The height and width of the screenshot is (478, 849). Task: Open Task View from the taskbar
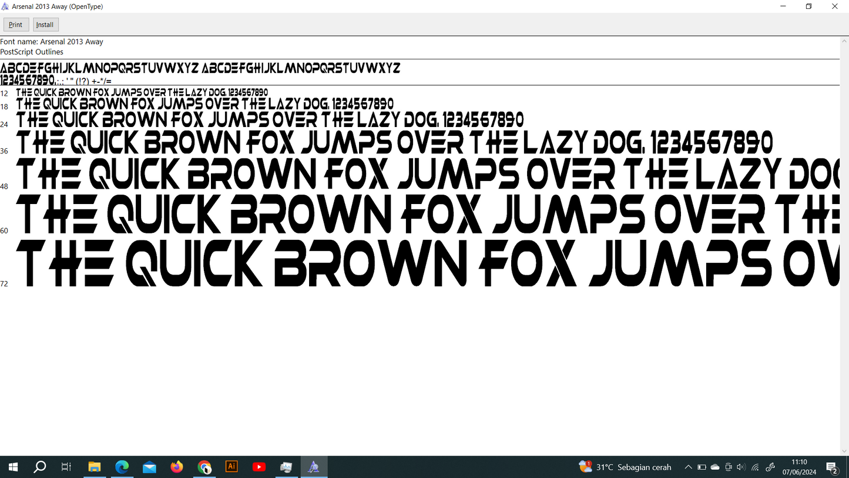[66, 467]
